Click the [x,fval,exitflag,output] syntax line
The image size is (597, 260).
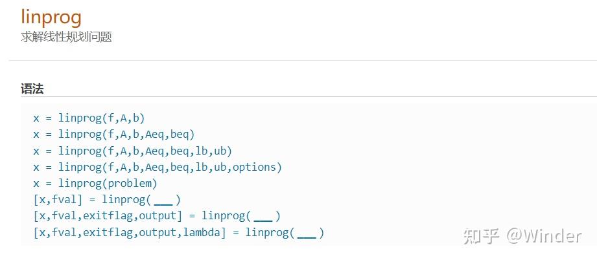click(157, 216)
